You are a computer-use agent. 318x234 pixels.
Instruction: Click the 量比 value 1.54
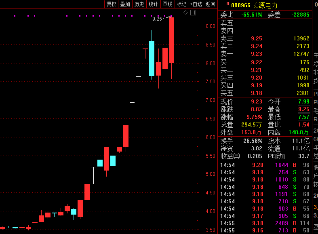(x=304, y=125)
